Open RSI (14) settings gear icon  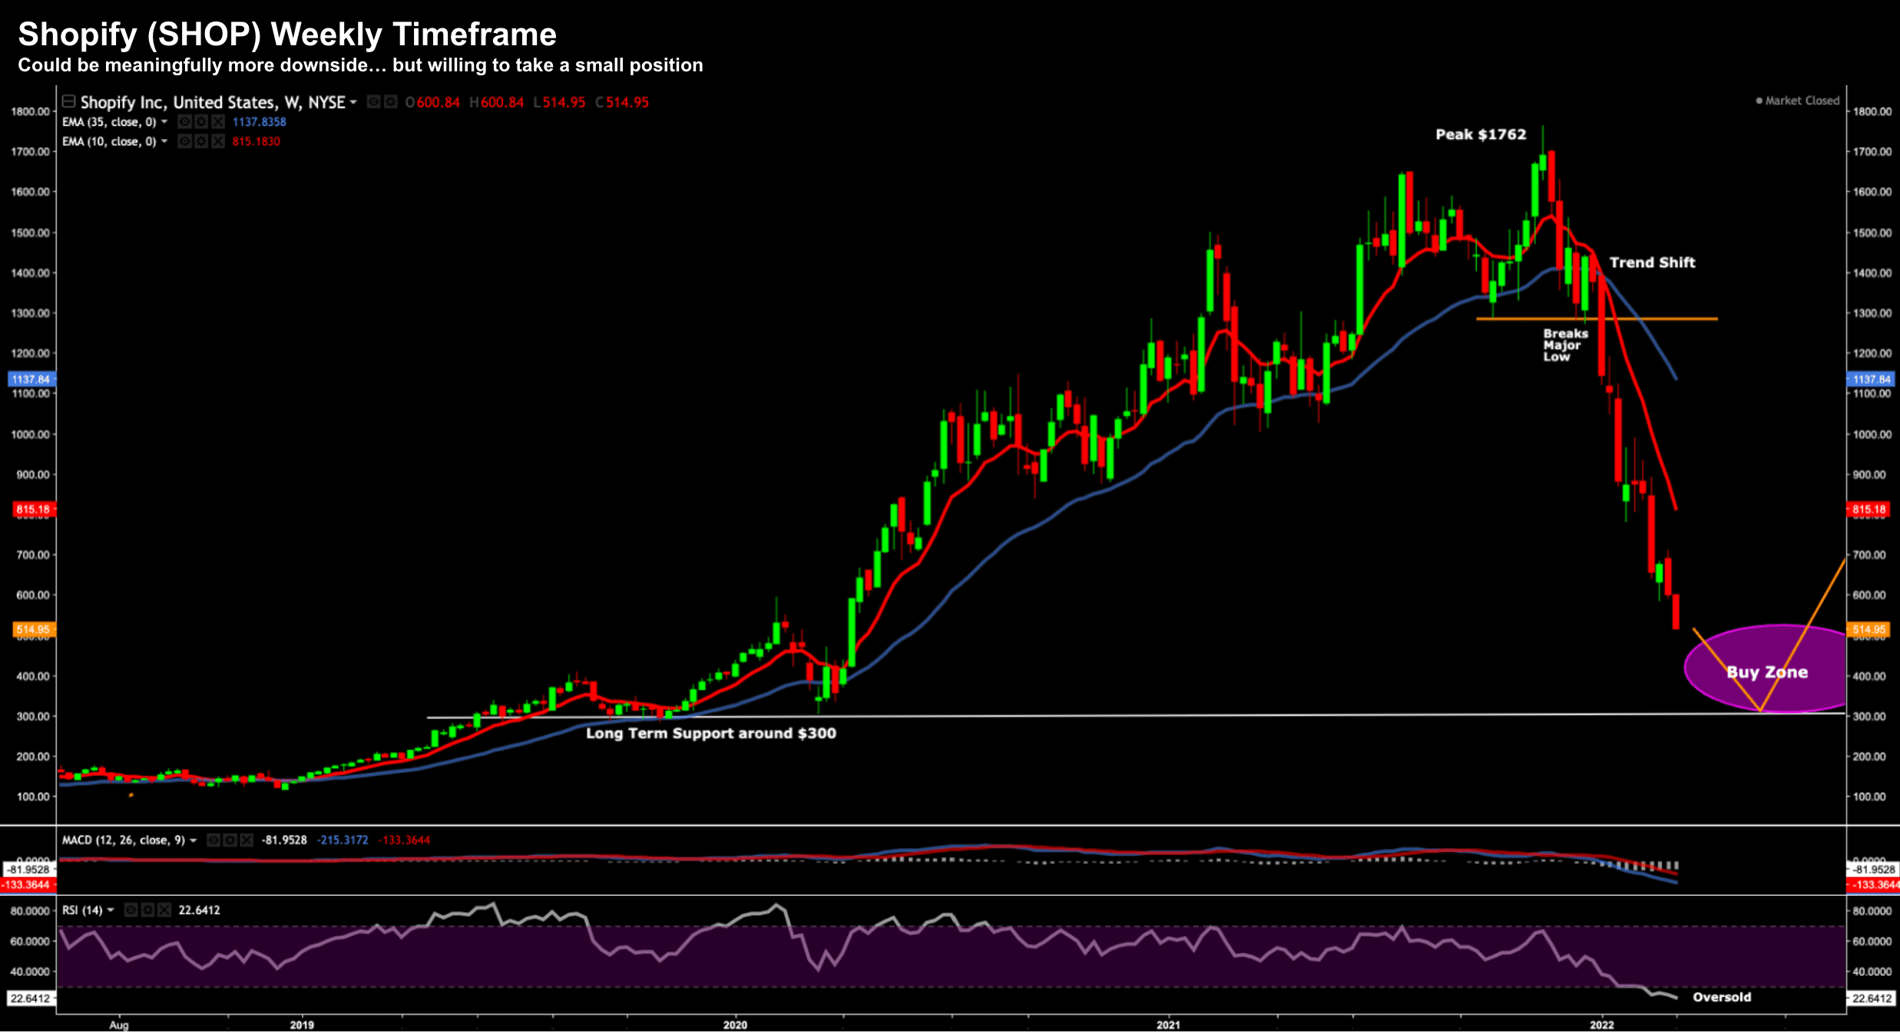[147, 910]
